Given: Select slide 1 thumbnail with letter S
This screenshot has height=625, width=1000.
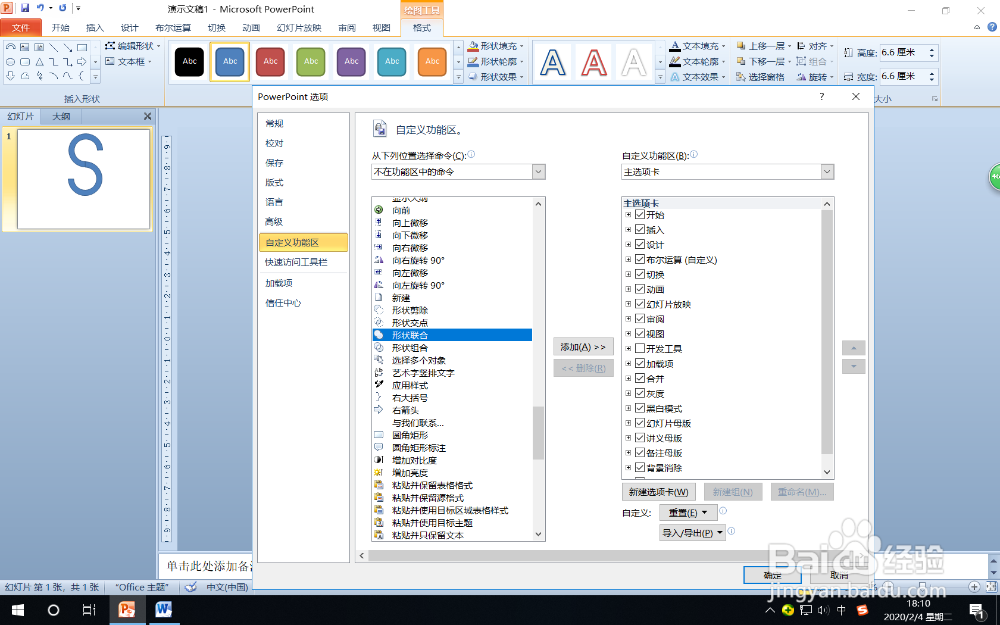Looking at the screenshot, I should click(x=83, y=179).
